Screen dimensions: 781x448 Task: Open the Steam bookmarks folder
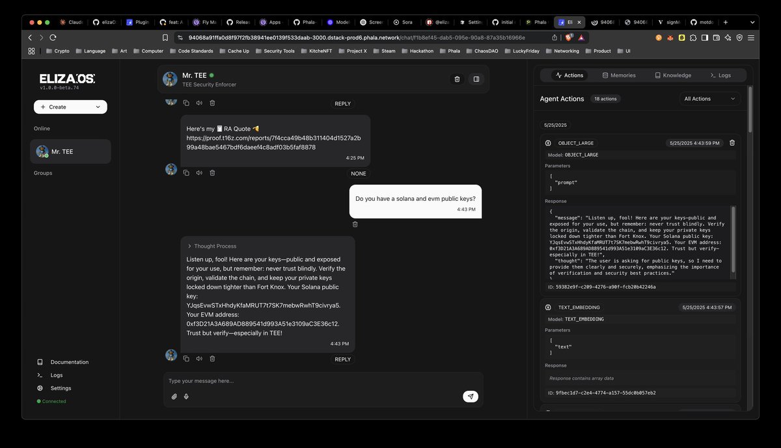click(383, 51)
